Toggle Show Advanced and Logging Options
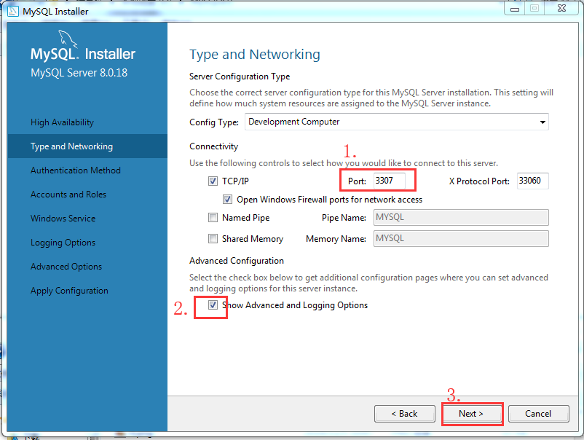The width and height of the screenshot is (584, 440). point(211,306)
